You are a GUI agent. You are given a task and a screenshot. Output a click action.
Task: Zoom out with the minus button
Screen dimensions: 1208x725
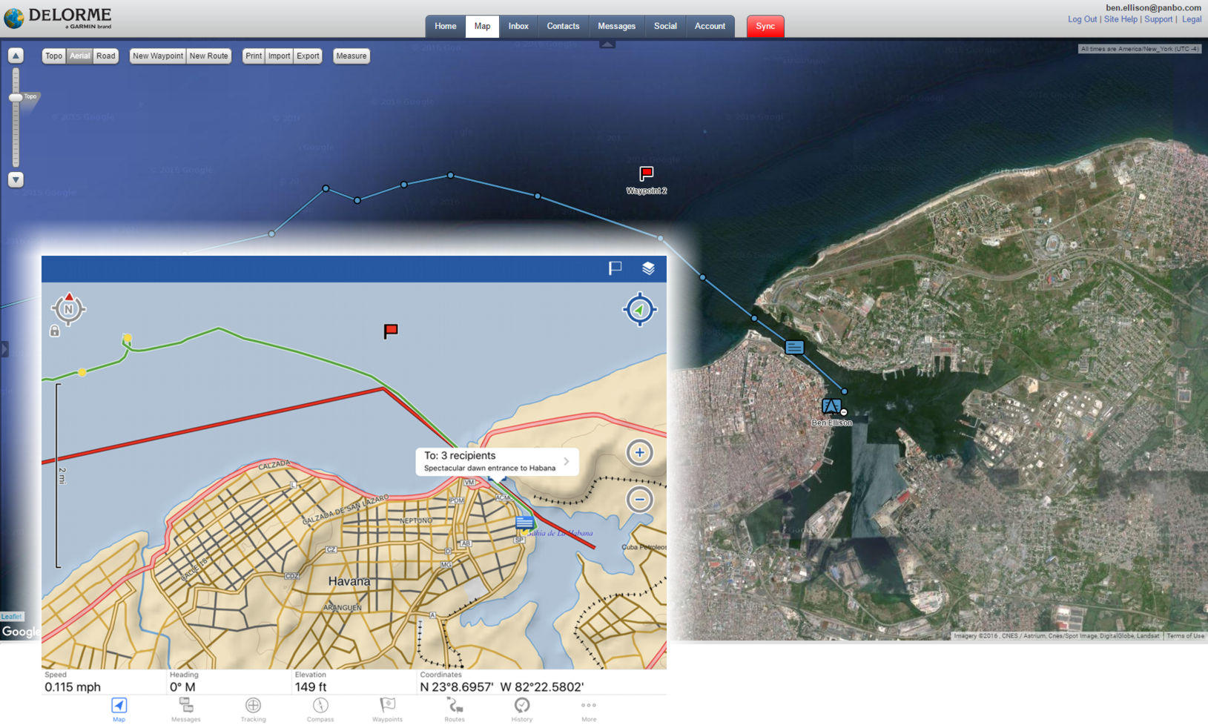pyautogui.click(x=639, y=500)
